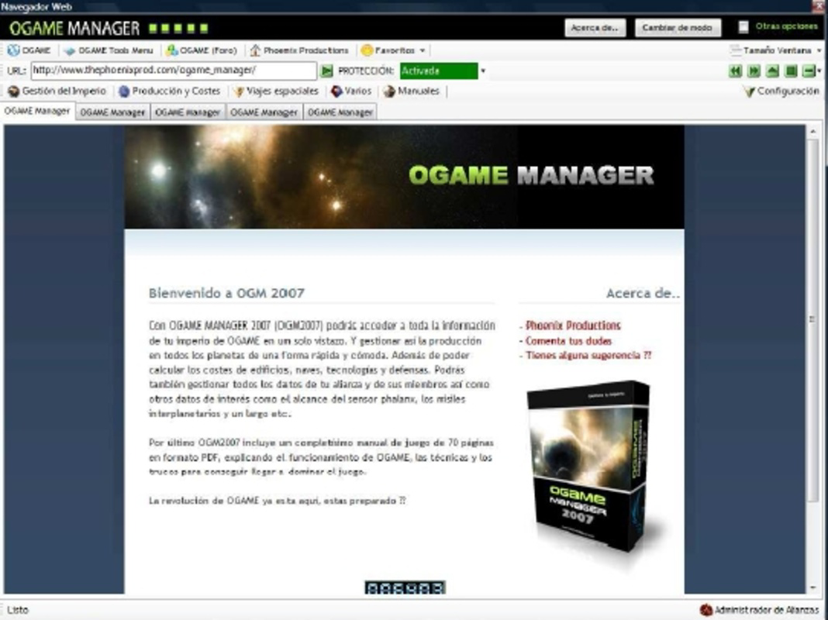Open the OGAME globe shortcut
Viewport: 828px width, 620px height.
(29, 50)
